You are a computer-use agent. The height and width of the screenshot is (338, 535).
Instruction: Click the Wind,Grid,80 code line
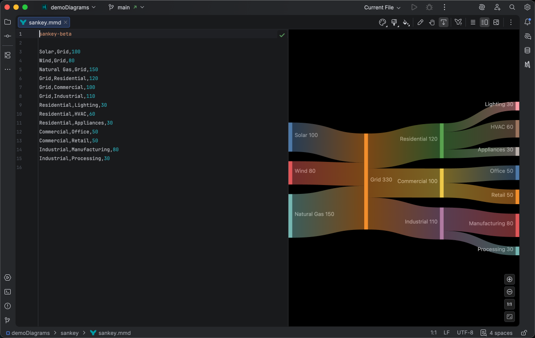(x=57, y=60)
